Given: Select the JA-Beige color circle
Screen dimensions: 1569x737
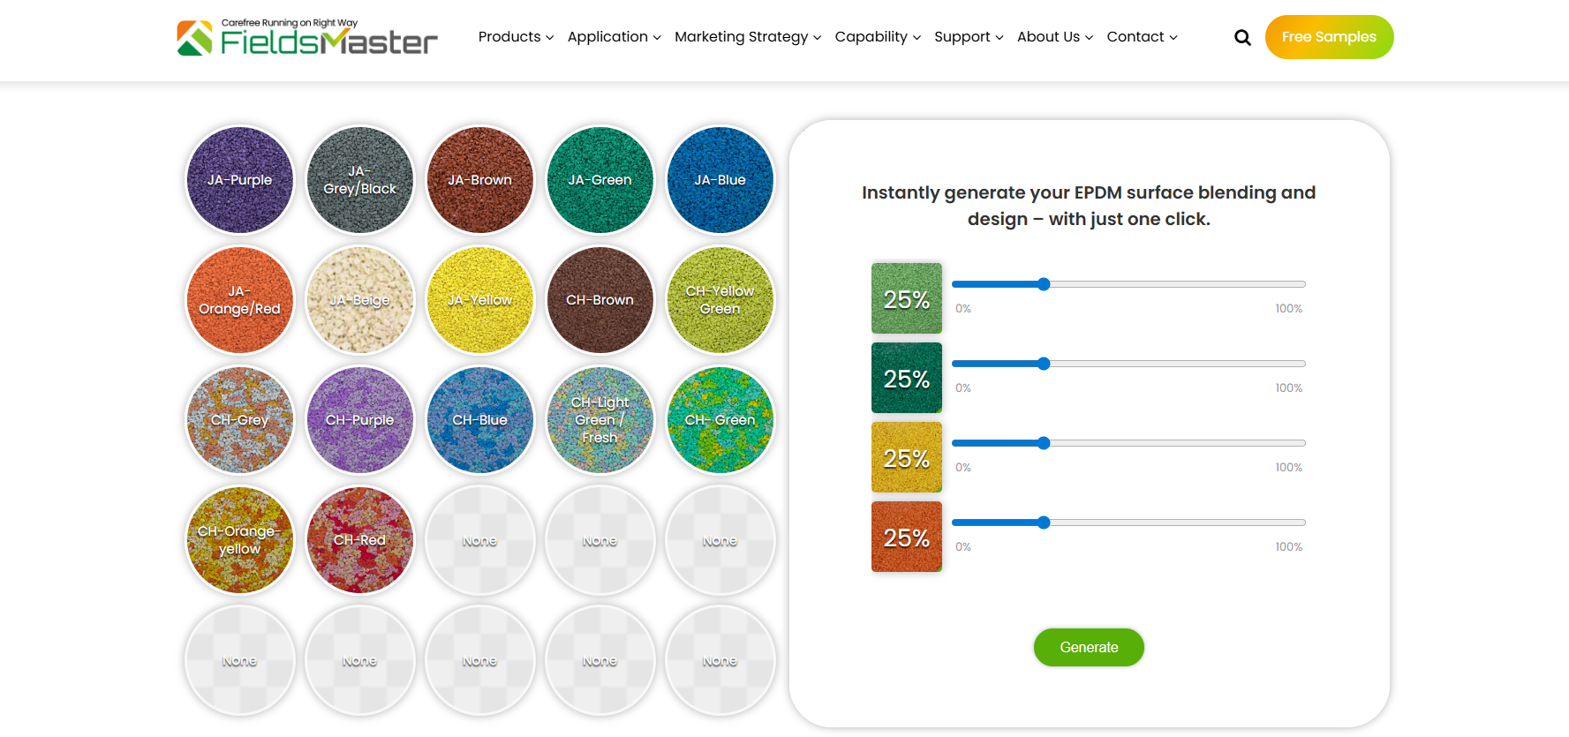Looking at the screenshot, I should 359,300.
